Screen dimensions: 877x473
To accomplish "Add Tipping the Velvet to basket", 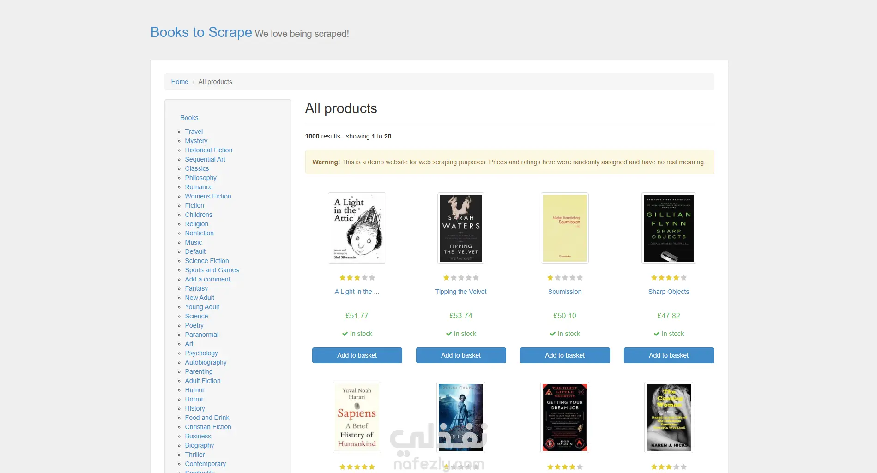I will pyautogui.click(x=460, y=355).
